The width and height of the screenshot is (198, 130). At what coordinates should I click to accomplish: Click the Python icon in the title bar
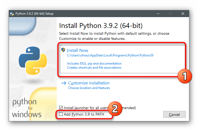point(12,13)
